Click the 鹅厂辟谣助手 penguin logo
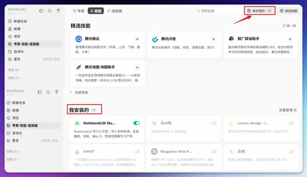 [x=231, y=39]
